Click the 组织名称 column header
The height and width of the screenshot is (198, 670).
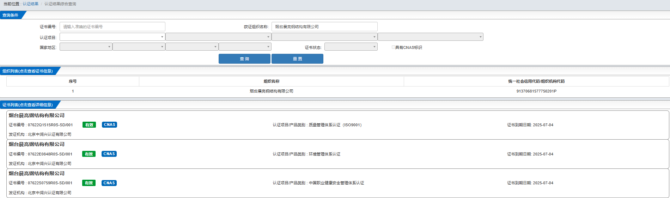point(272,81)
